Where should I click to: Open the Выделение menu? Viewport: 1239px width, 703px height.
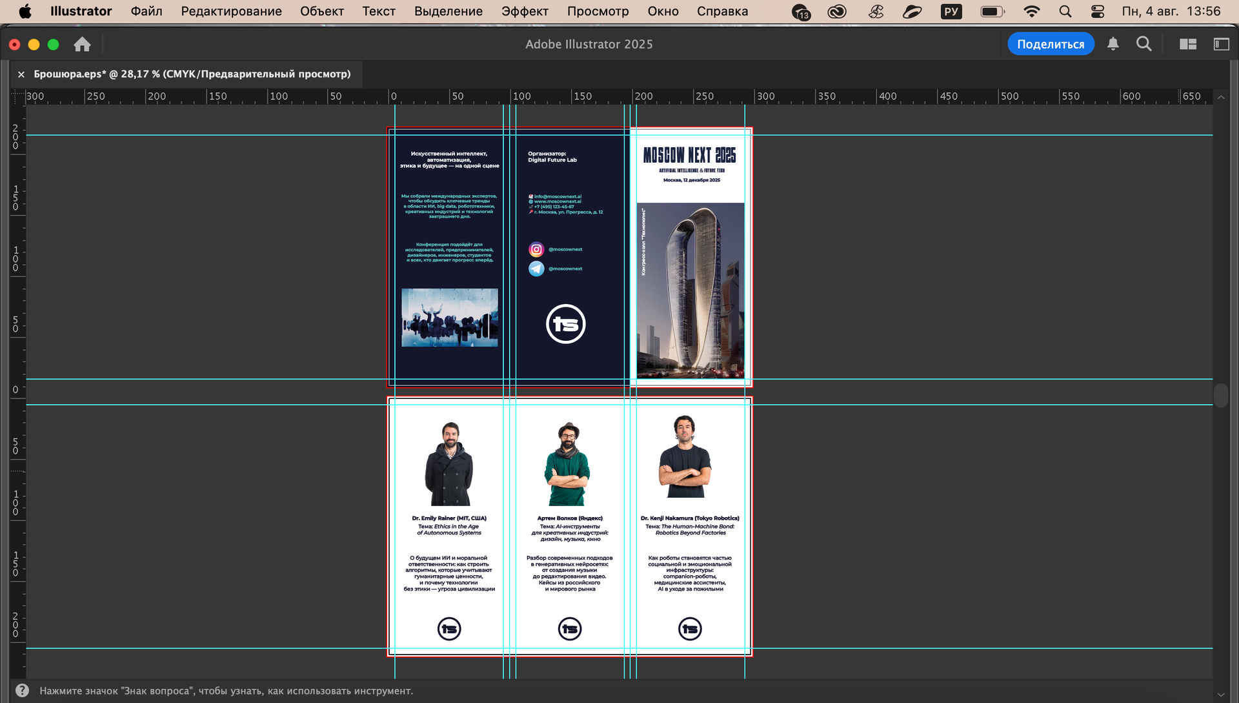(x=448, y=11)
